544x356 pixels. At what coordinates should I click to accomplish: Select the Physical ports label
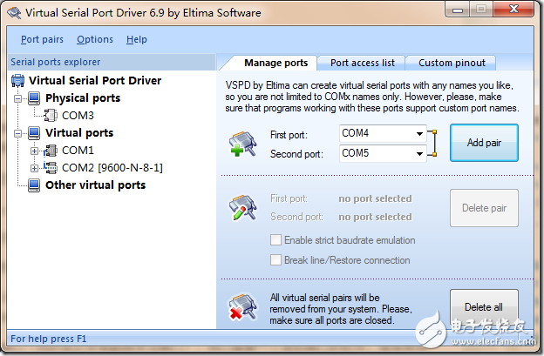83,98
